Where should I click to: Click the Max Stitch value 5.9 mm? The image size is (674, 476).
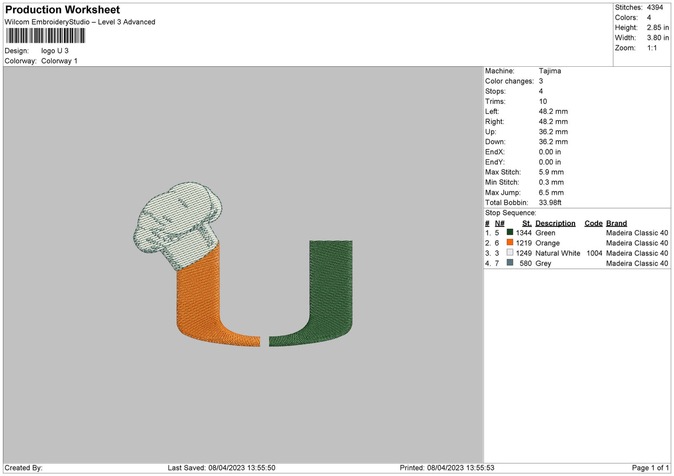(551, 172)
